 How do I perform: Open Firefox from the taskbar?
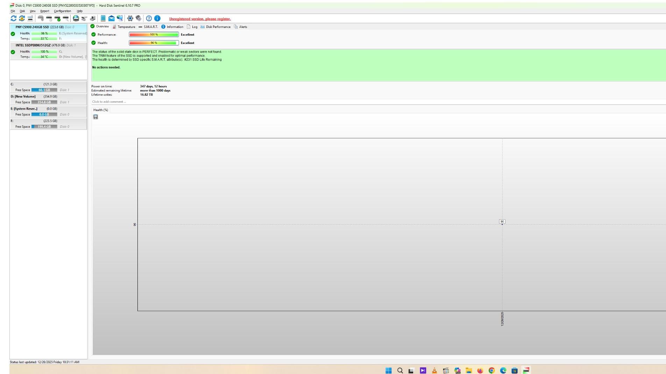(x=480, y=371)
